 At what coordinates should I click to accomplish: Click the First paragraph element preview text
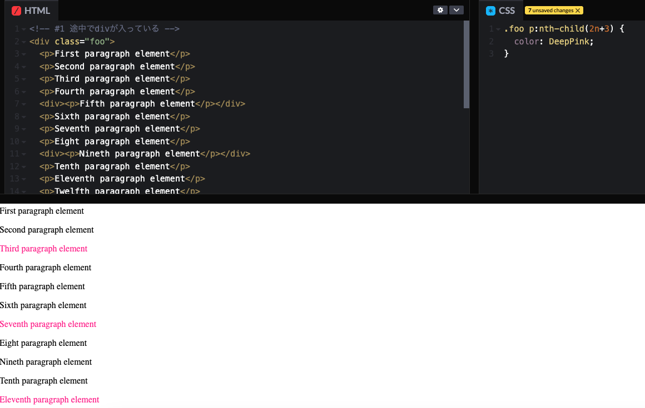(x=42, y=211)
